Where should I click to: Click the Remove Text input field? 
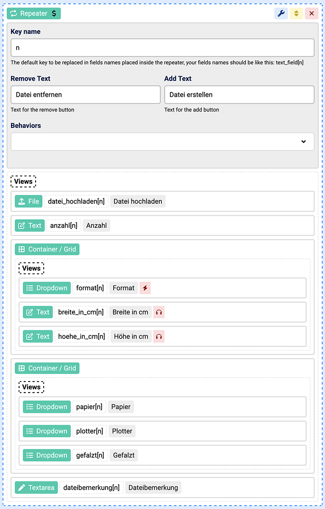[86, 95]
